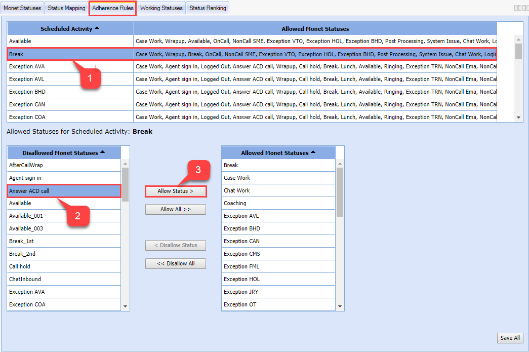Screen dimensions: 529x352
Task: Sort the lower Allowed Monet Statuses list header
Action: pyautogui.click(x=278, y=153)
